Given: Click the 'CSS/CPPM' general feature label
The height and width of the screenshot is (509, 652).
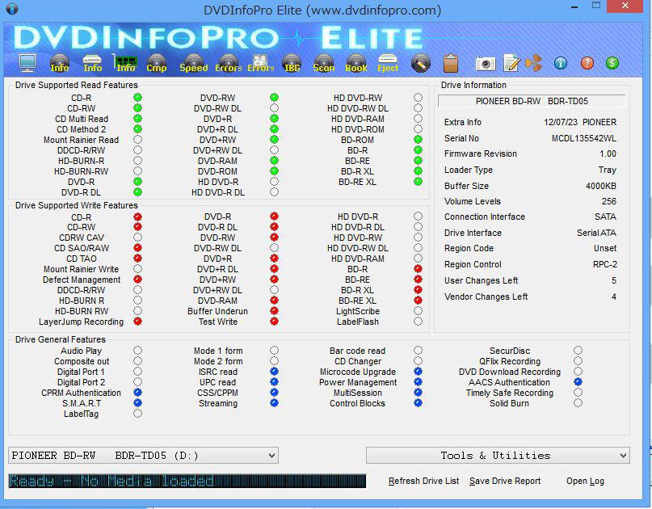Looking at the screenshot, I should (218, 393).
